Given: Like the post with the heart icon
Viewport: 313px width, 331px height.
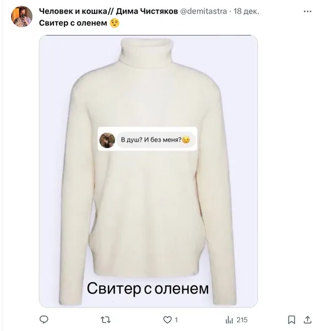Looking at the screenshot, I should point(168,320).
